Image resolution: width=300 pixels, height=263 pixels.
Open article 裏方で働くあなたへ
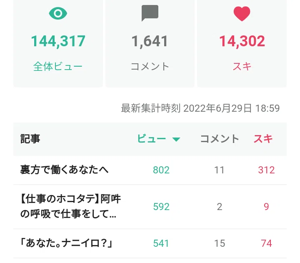[64, 170]
